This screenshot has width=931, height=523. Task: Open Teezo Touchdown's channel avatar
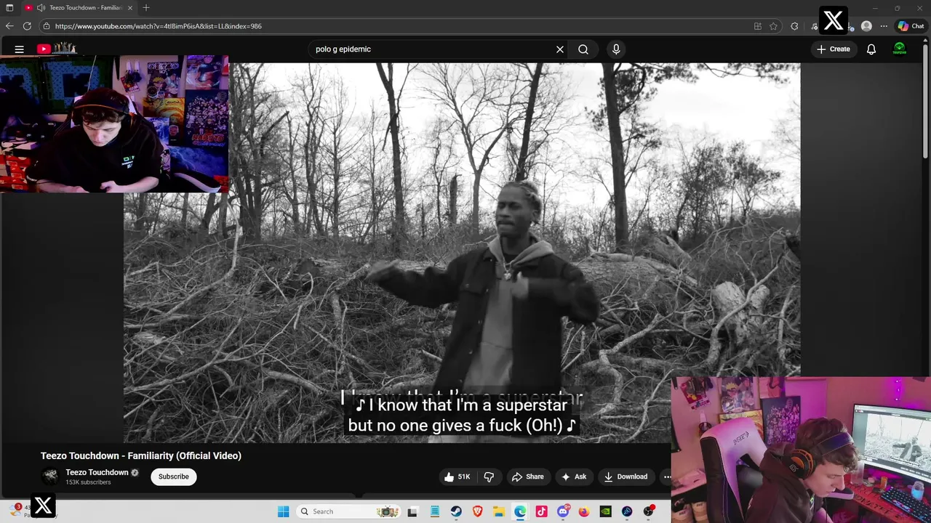click(50, 477)
